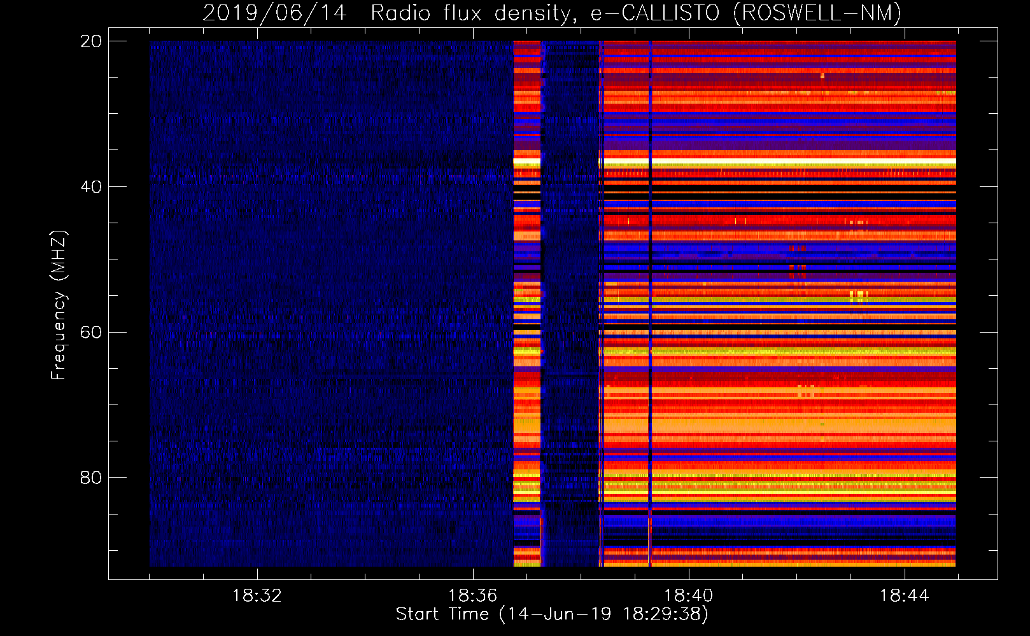
Task: Click the '60' frequency tick label
Action: click(90, 333)
